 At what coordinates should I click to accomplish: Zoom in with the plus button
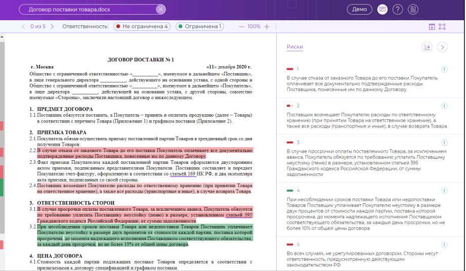267,27
